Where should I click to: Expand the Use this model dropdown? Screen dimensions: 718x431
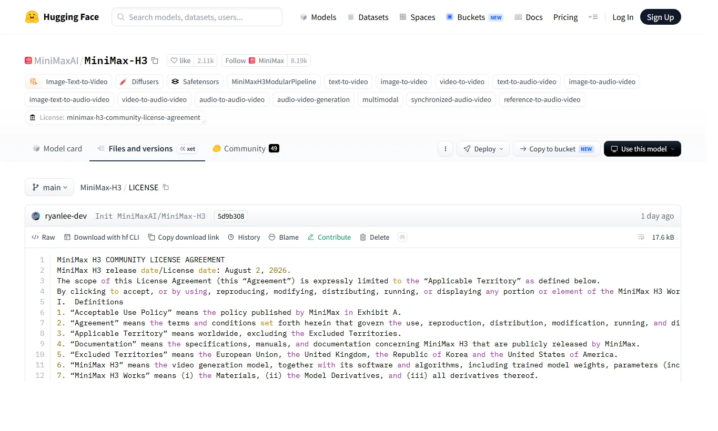coord(642,149)
